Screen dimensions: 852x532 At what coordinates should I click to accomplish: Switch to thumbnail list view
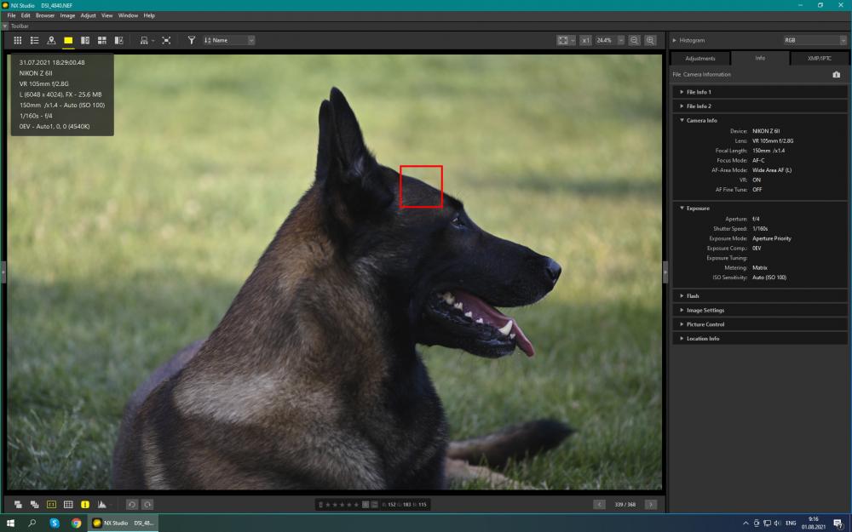pos(34,40)
